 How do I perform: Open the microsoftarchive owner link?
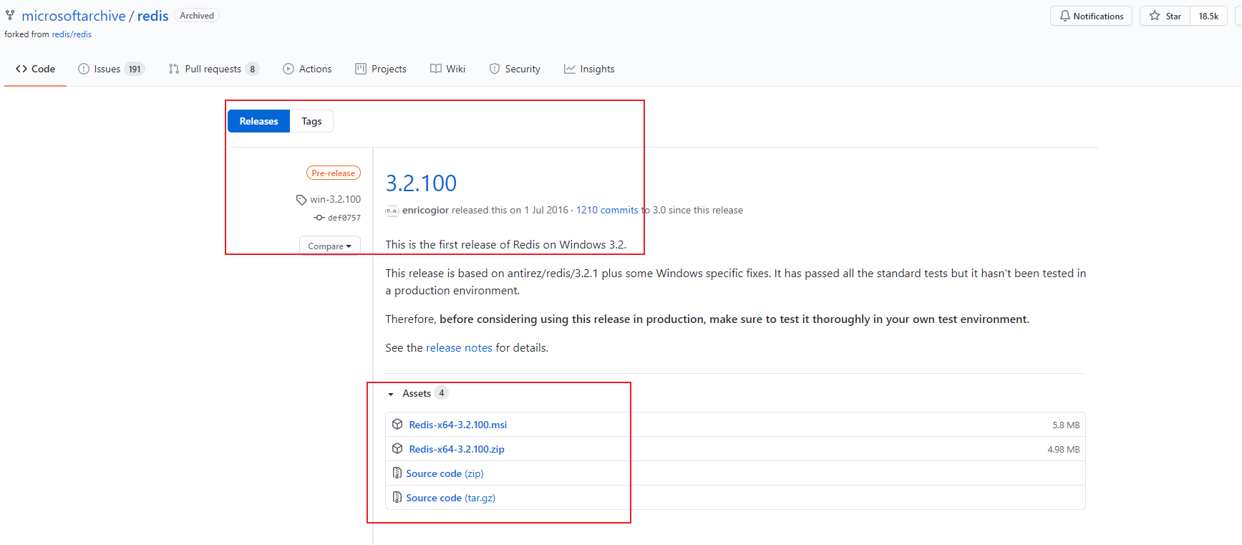[74, 16]
